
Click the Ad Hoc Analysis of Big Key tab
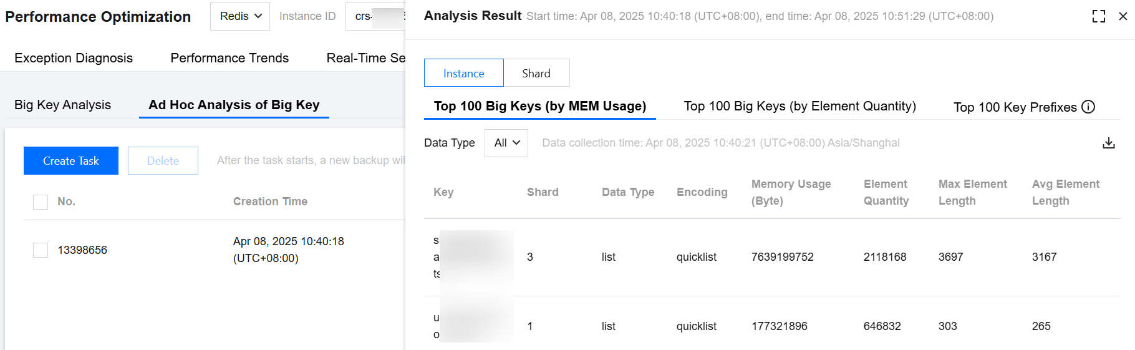pos(234,105)
